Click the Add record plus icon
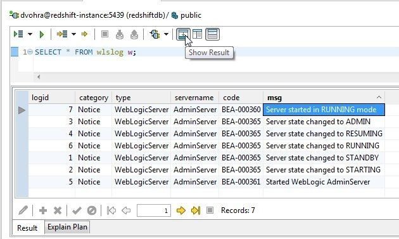Screen dimensions: 399x239 [x=43, y=210]
